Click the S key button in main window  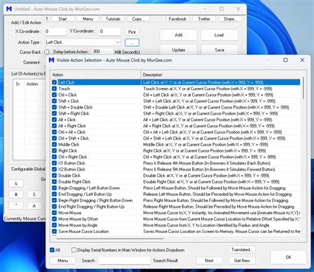coord(34,195)
